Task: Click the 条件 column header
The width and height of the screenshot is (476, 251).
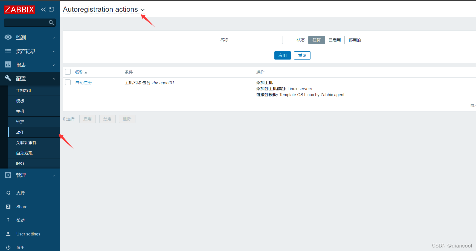Action: (129, 72)
